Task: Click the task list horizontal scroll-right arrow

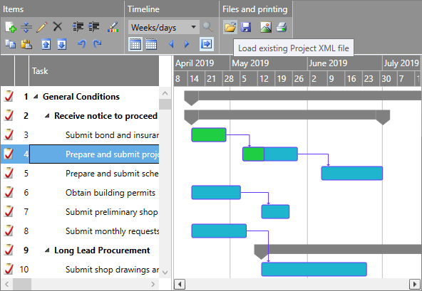Action: 153,284
